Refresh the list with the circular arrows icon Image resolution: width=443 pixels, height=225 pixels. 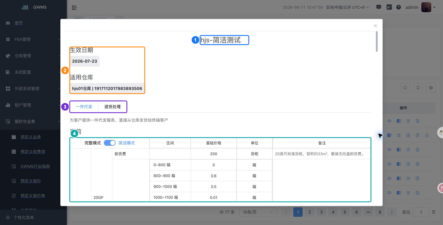418,87
